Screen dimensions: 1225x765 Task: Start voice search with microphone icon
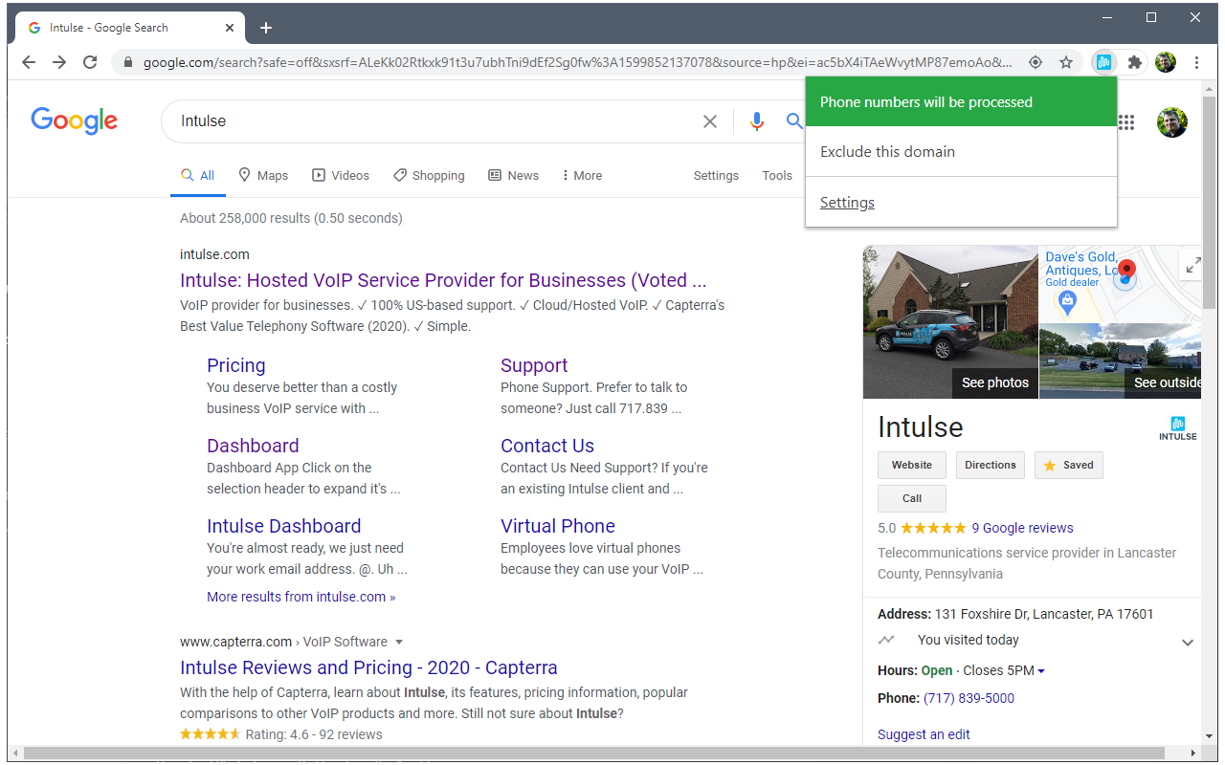tap(757, 121)
